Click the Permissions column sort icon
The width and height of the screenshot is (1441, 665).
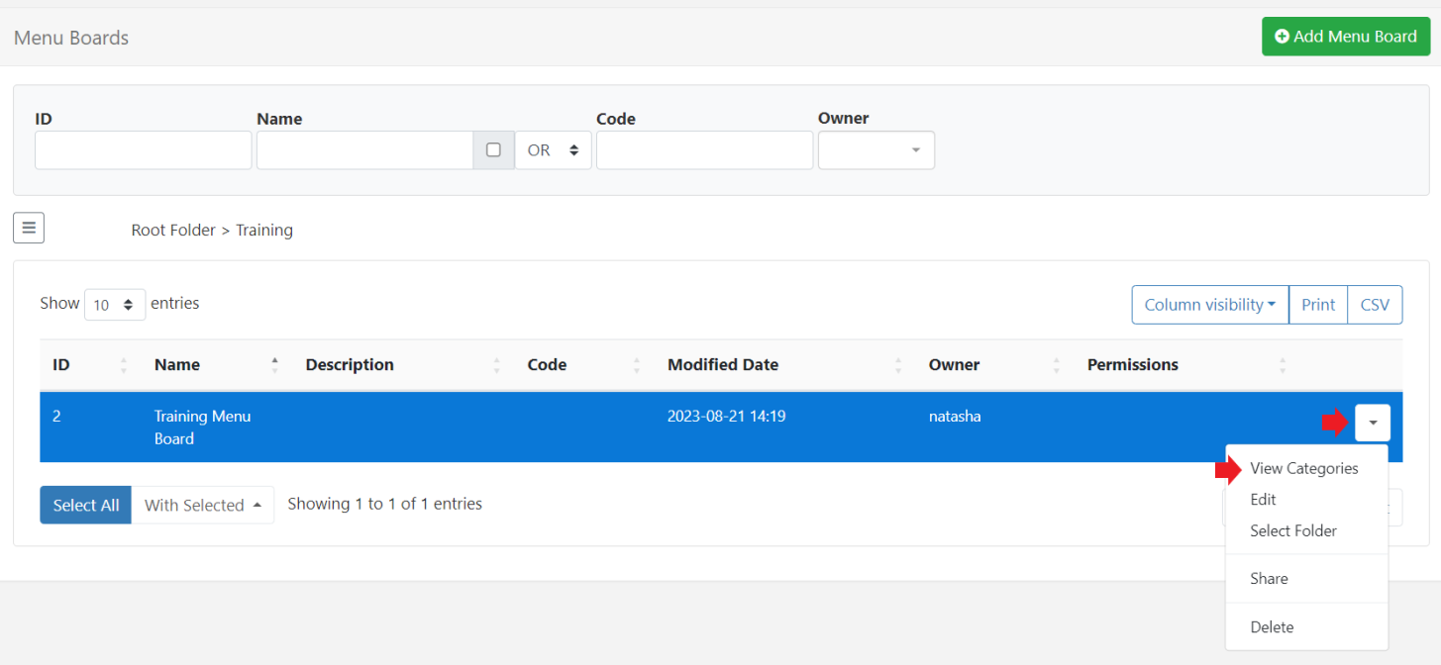click(x=1282, y=365)
